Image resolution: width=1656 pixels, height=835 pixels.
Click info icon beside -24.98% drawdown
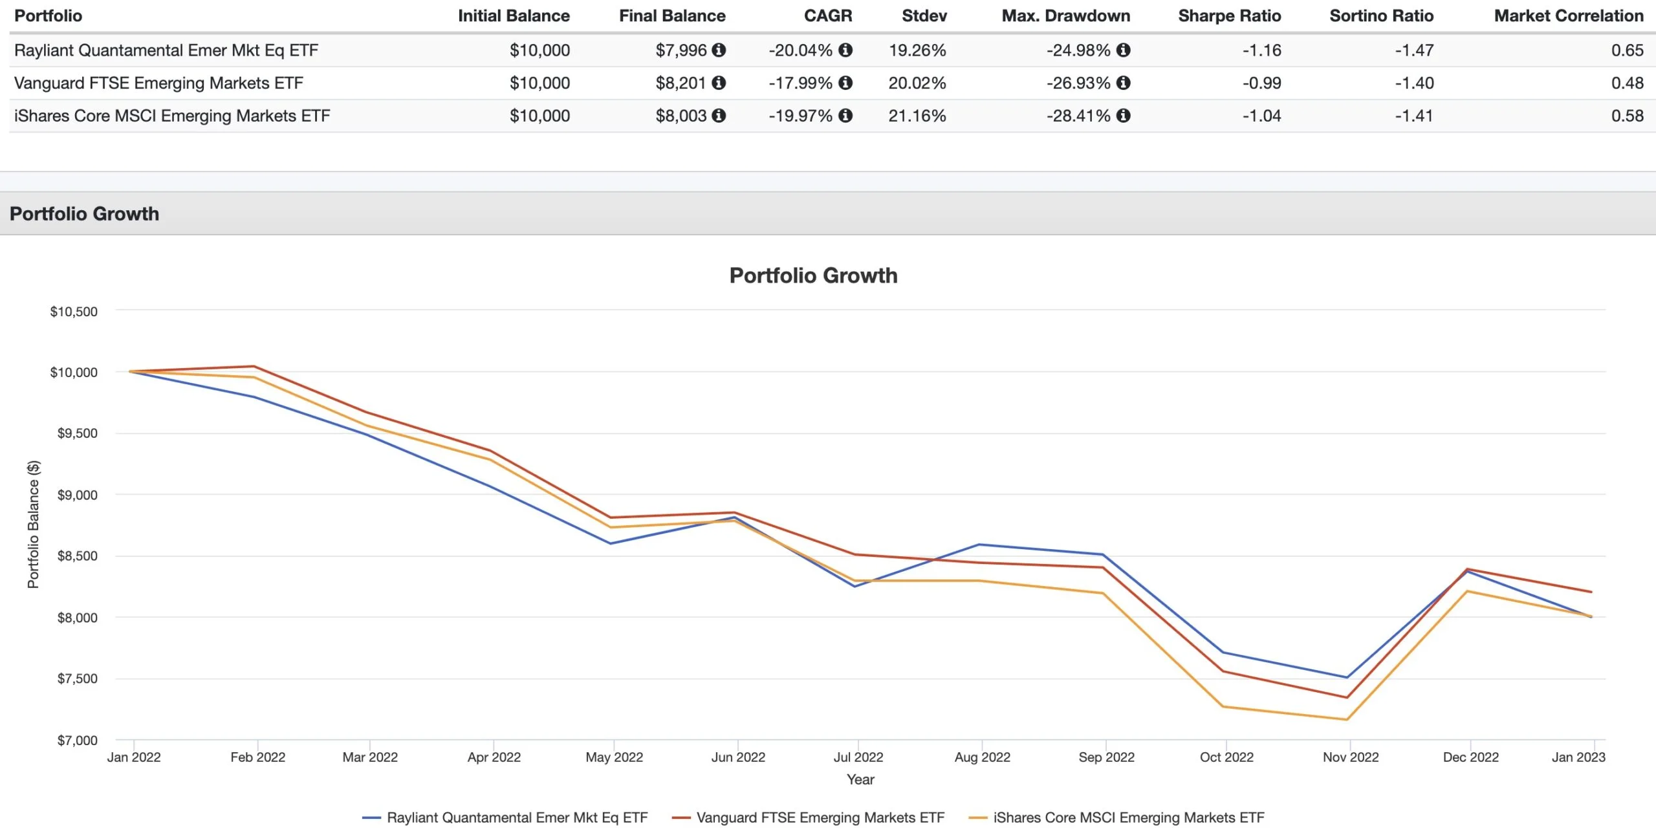(1124, 50)
